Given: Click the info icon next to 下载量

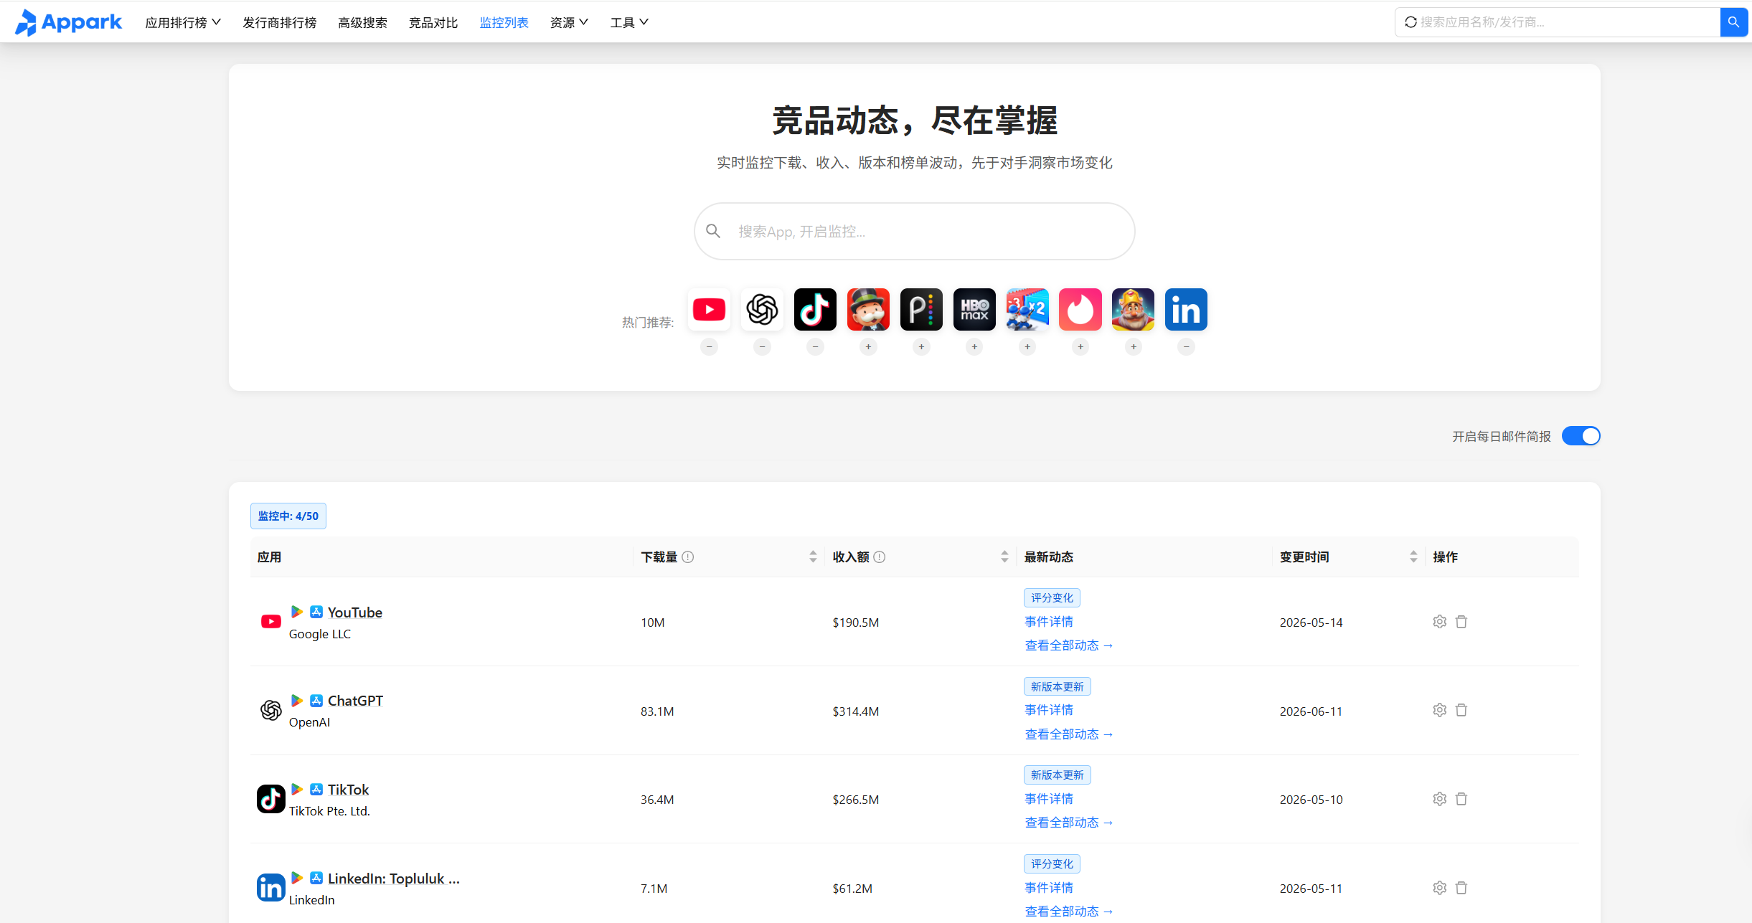Looking at the screenshot, I should click(688, 557).
